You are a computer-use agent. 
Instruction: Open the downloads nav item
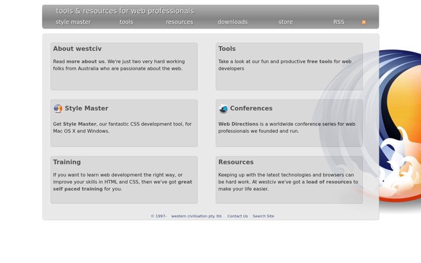tap(233, 22)
